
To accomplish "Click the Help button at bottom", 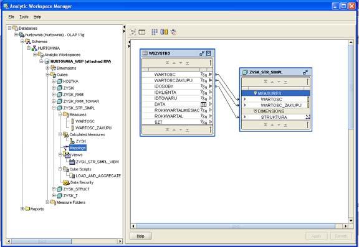I will coord(141,236).
